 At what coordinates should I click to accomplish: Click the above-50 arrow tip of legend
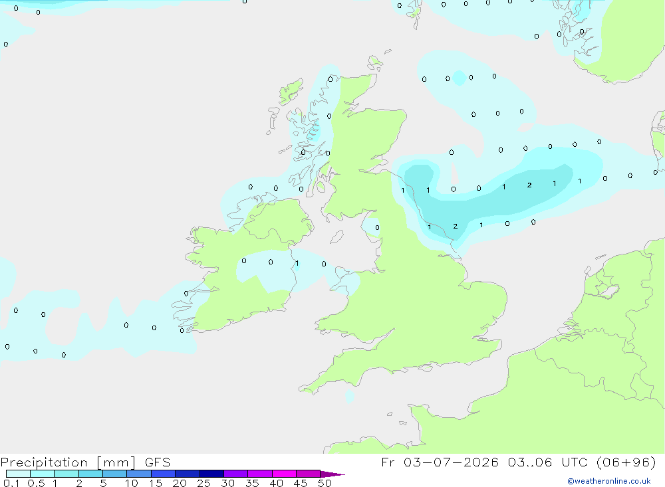click(x=332, y=474)
